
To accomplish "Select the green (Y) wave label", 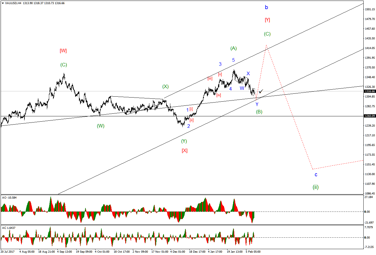I will [x=184, y=141].
